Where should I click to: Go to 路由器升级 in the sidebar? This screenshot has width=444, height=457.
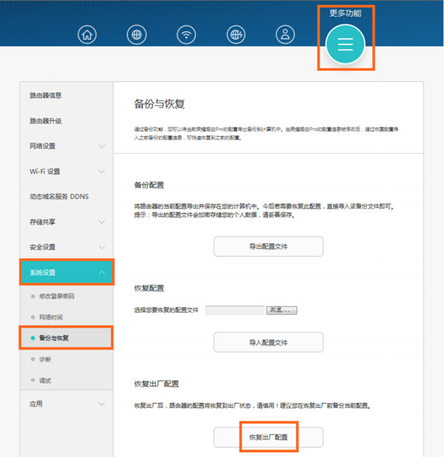pos(46,121)
